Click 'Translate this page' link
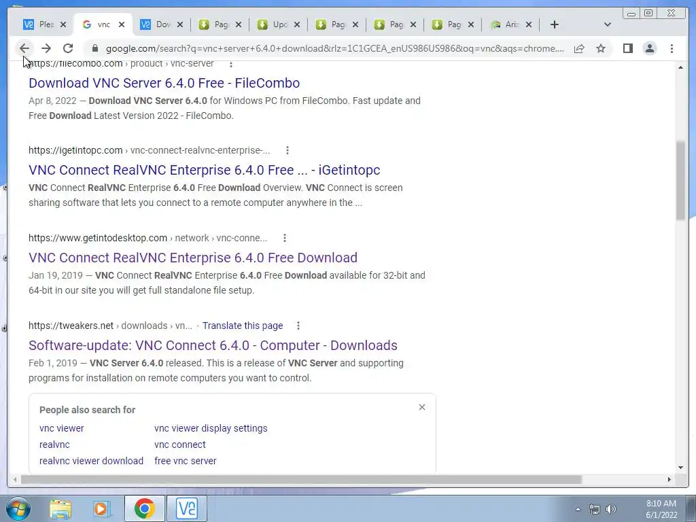 (x=243, y=326)
